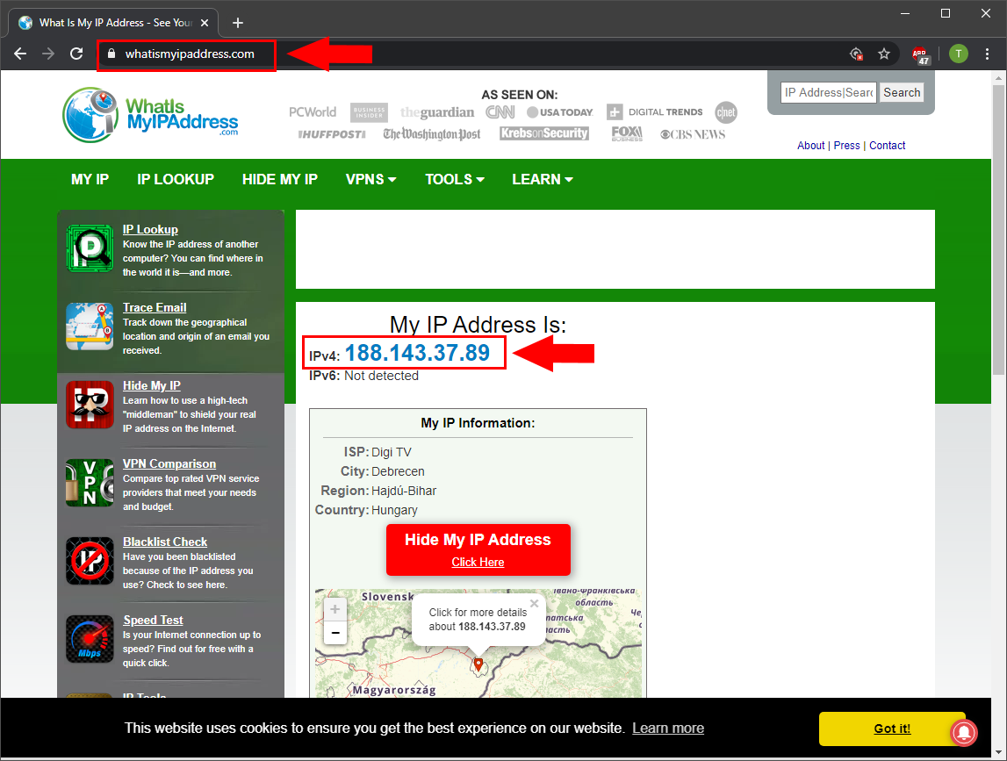Viewport: 1007px width, 761px height.
Task: Select the What Is My IP Address tab
Action: (x=113, y=23)
